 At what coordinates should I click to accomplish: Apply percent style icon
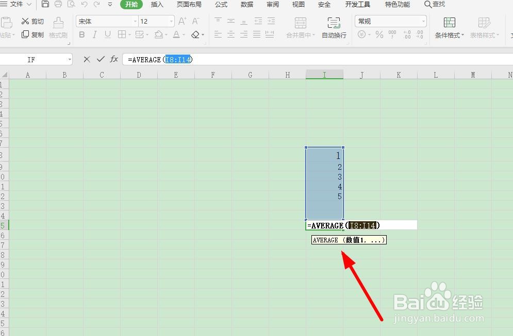click(379, 34)
